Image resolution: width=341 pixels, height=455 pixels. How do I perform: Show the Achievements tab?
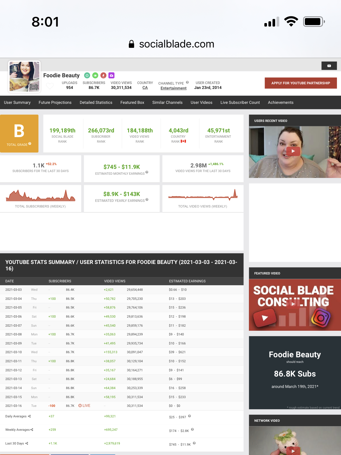281,103
